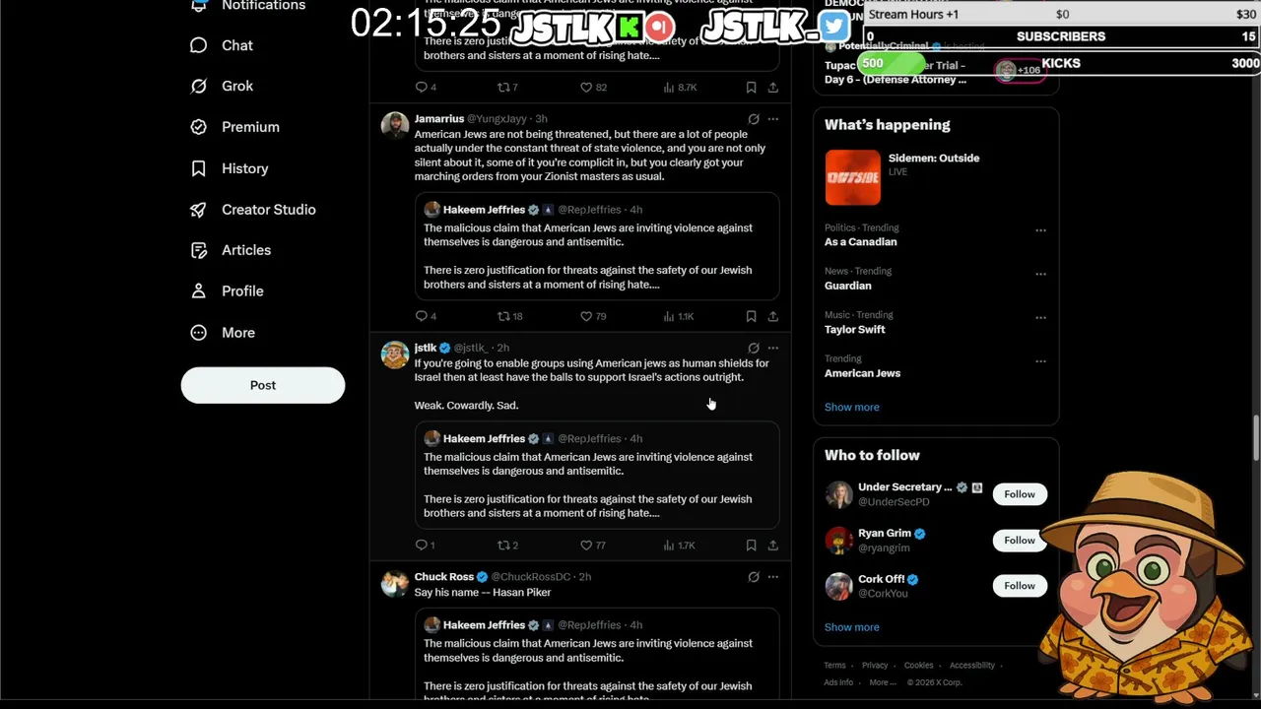The image size is (1261, 709).
Task: Bookmark the jstlk tweet
Action: pos(751,545)
